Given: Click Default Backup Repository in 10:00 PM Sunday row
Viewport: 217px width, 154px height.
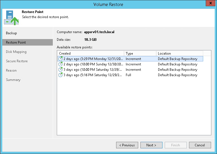Looking at the screenshot, I should tap(177, 64).
